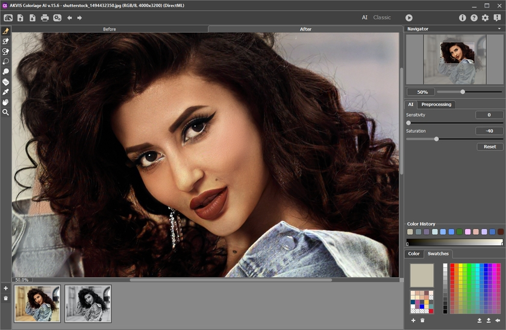Image resolution: width=506 pixels, height=330 pixels.
Task: Switch to the Color tab
Action: coord(414,254)
